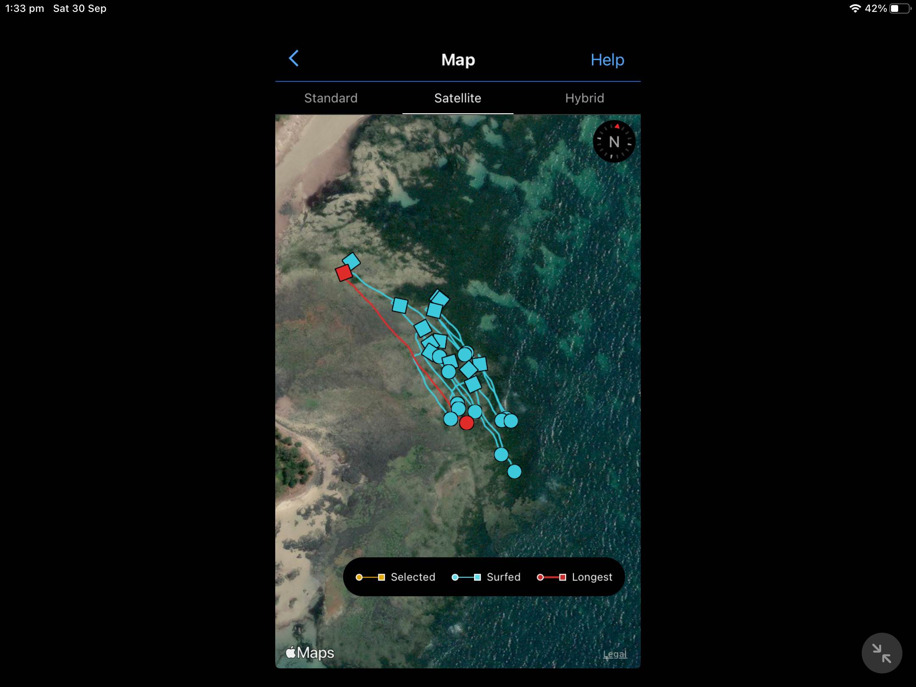The height and width of the screenshot is (687, 916).
Task: Open the Help link
Action: point(607,60)
